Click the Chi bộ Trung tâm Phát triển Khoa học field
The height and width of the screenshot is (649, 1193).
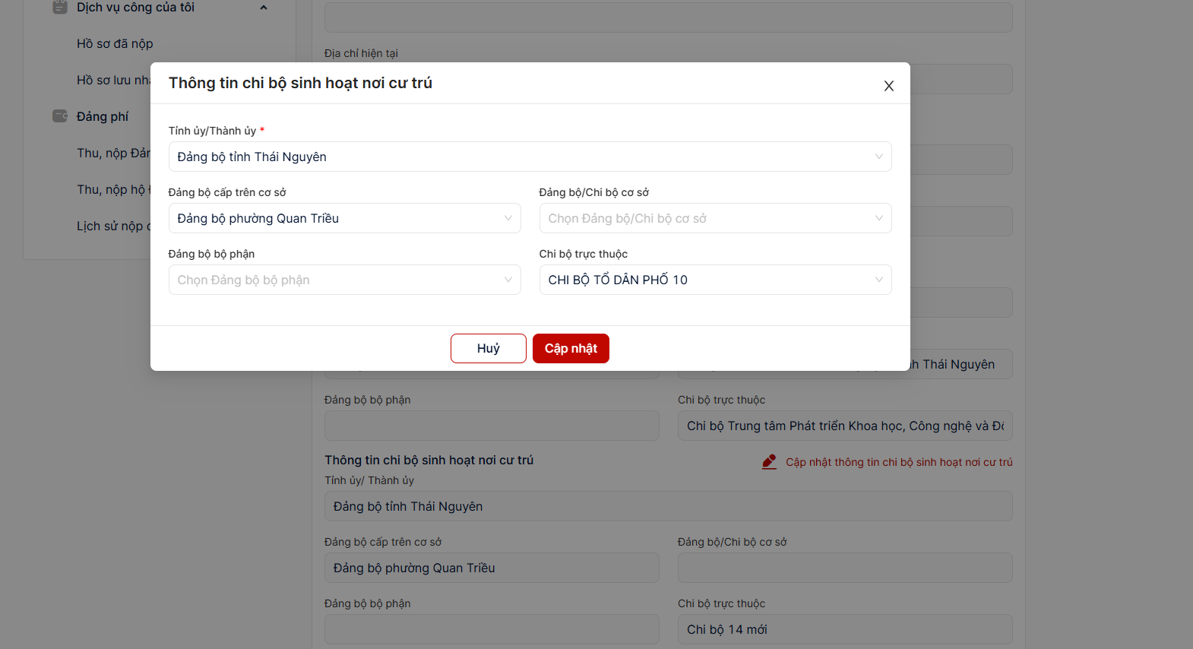[x=845, y=426]
